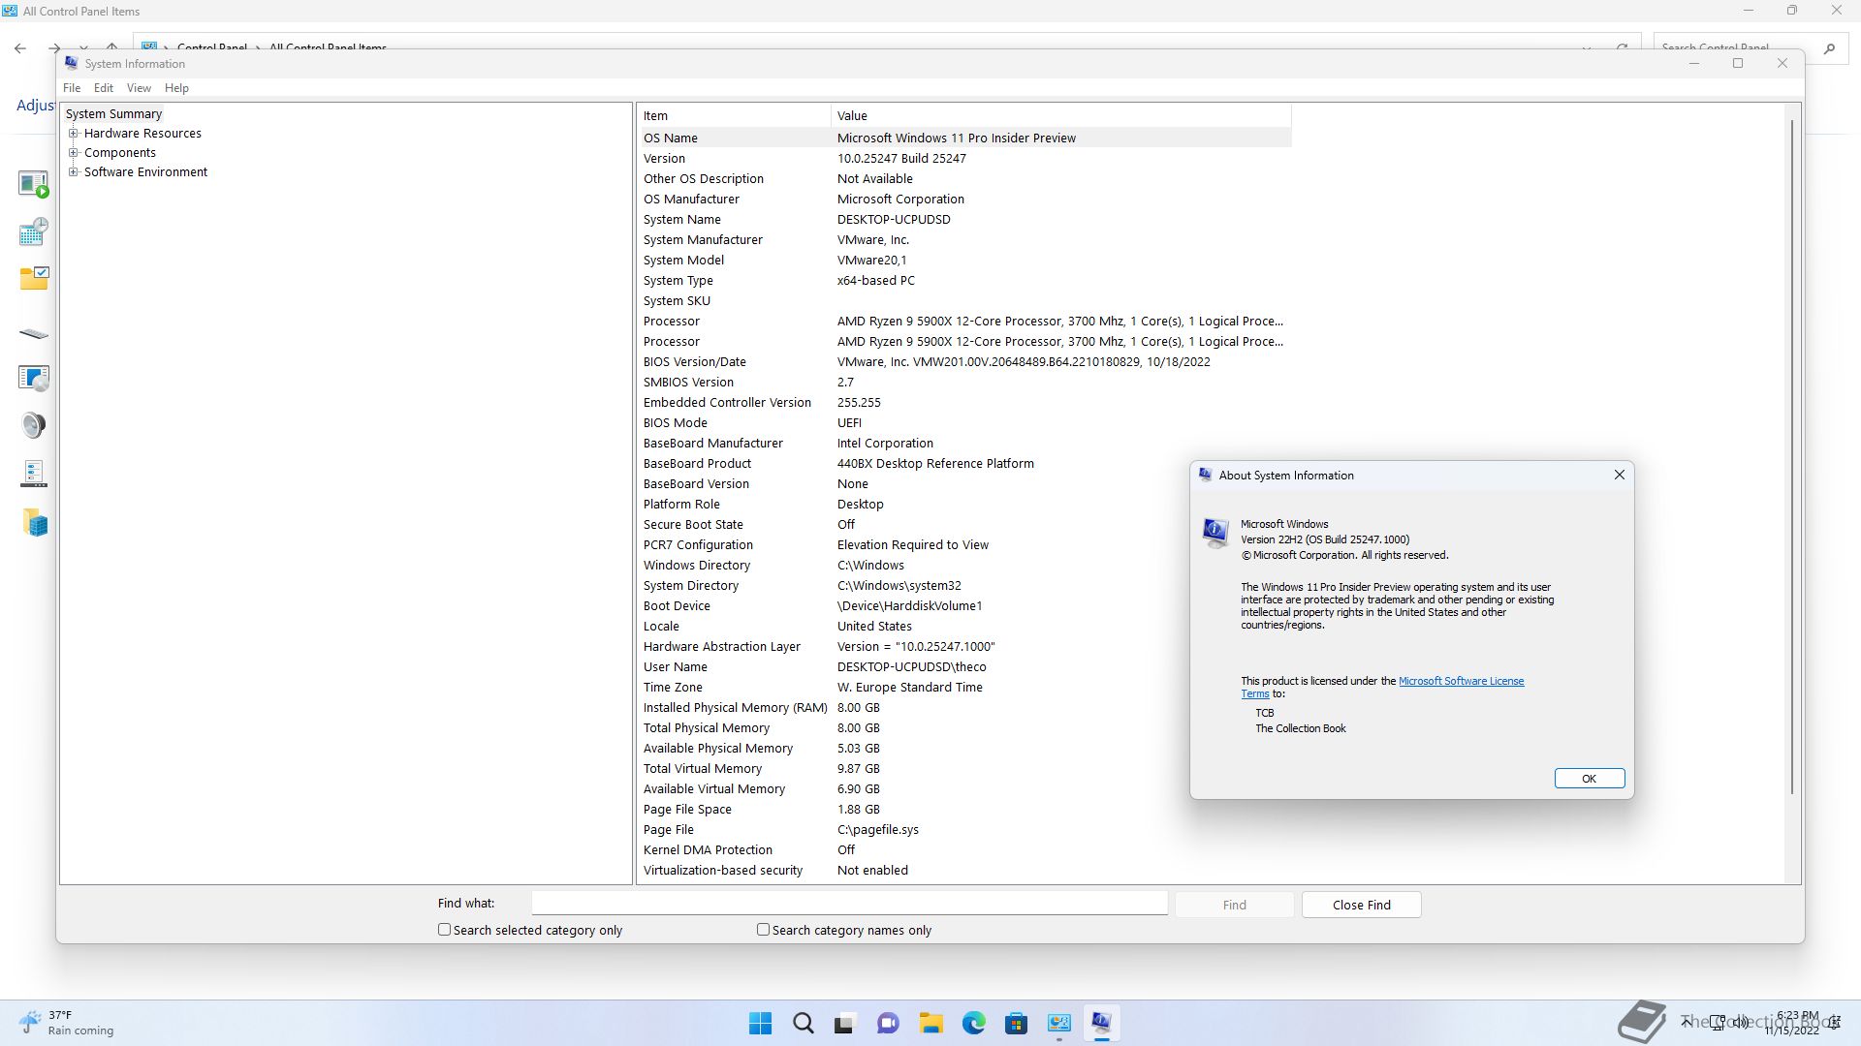Launch Microsoft Edge from the taskbar
This screenshot has height=1046, width=1861.
pos(974,1023)
